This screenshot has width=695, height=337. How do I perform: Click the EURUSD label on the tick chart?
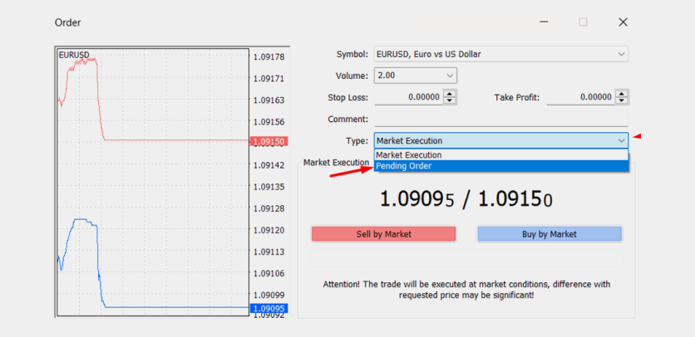75,55
